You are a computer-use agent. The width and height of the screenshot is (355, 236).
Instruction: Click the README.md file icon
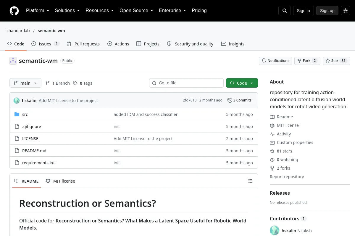click(17, 151)
